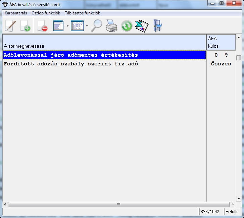This screenshot has width=244, height=218.
Task: Select the row 'Fordított adózás szabály.szerint fiz.adó'
Action: click(x=71, y=64)
